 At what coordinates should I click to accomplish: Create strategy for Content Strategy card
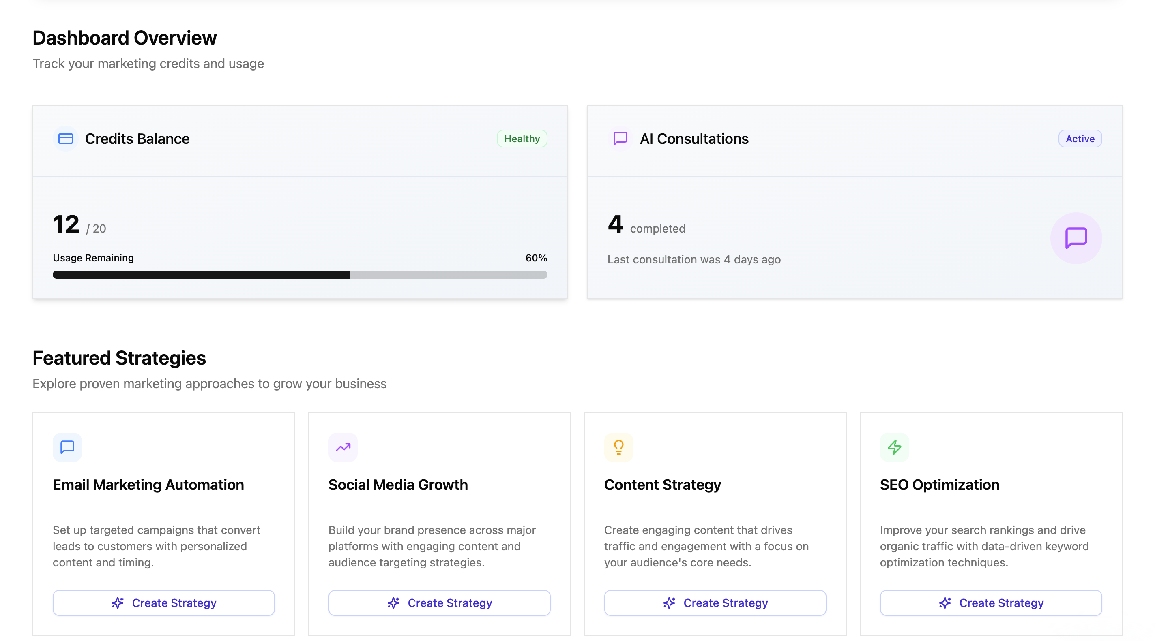click(x=715, y=603)
